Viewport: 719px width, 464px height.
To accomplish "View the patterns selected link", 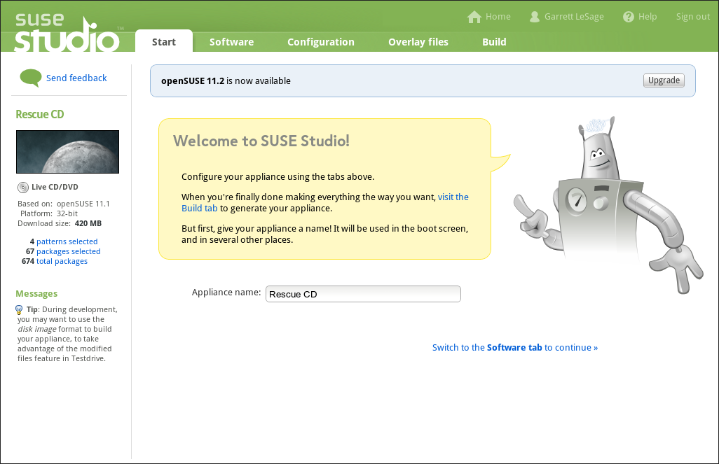I will 67,241.
